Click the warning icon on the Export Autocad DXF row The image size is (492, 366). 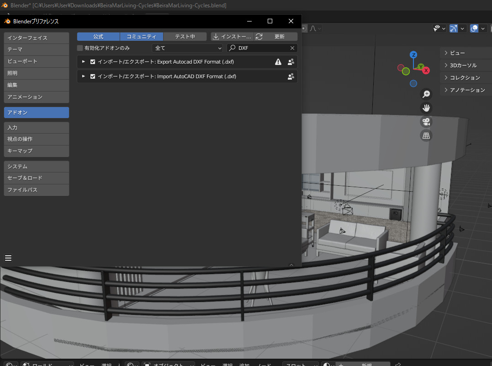[278, 62]
